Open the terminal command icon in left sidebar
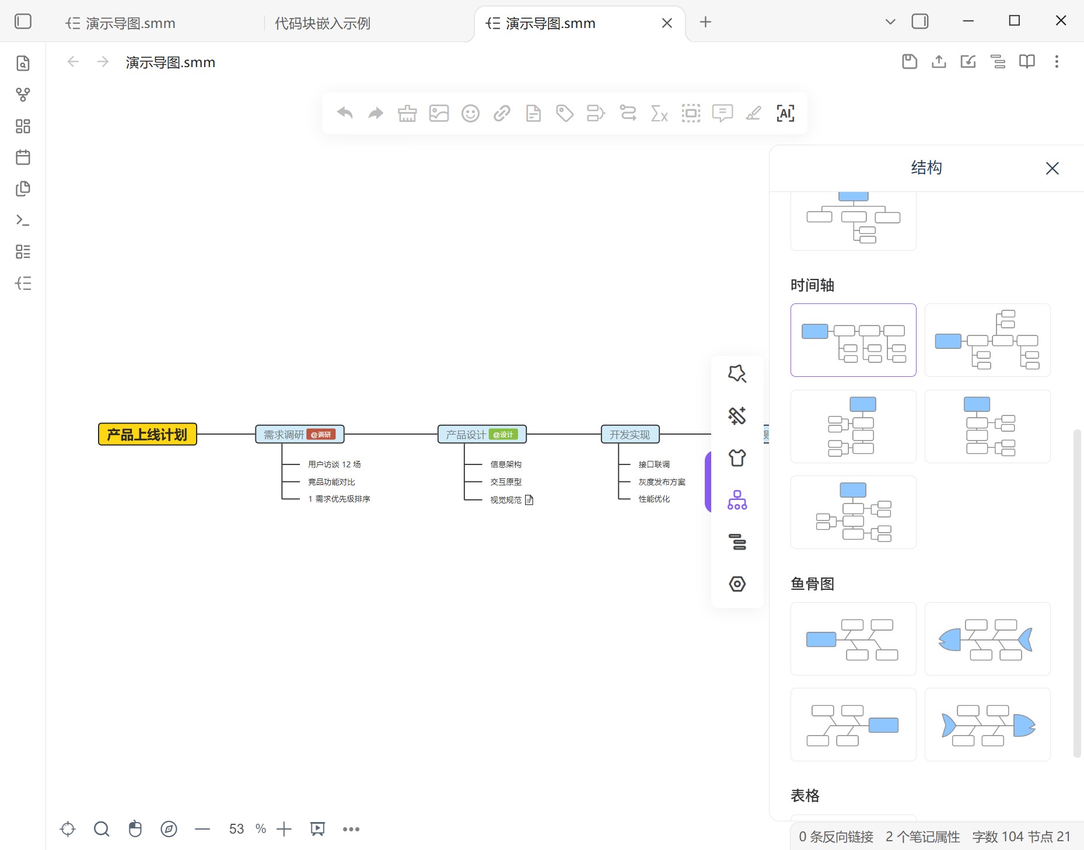The height and width of the screenshot is (850, 1084). pos(23,221)
